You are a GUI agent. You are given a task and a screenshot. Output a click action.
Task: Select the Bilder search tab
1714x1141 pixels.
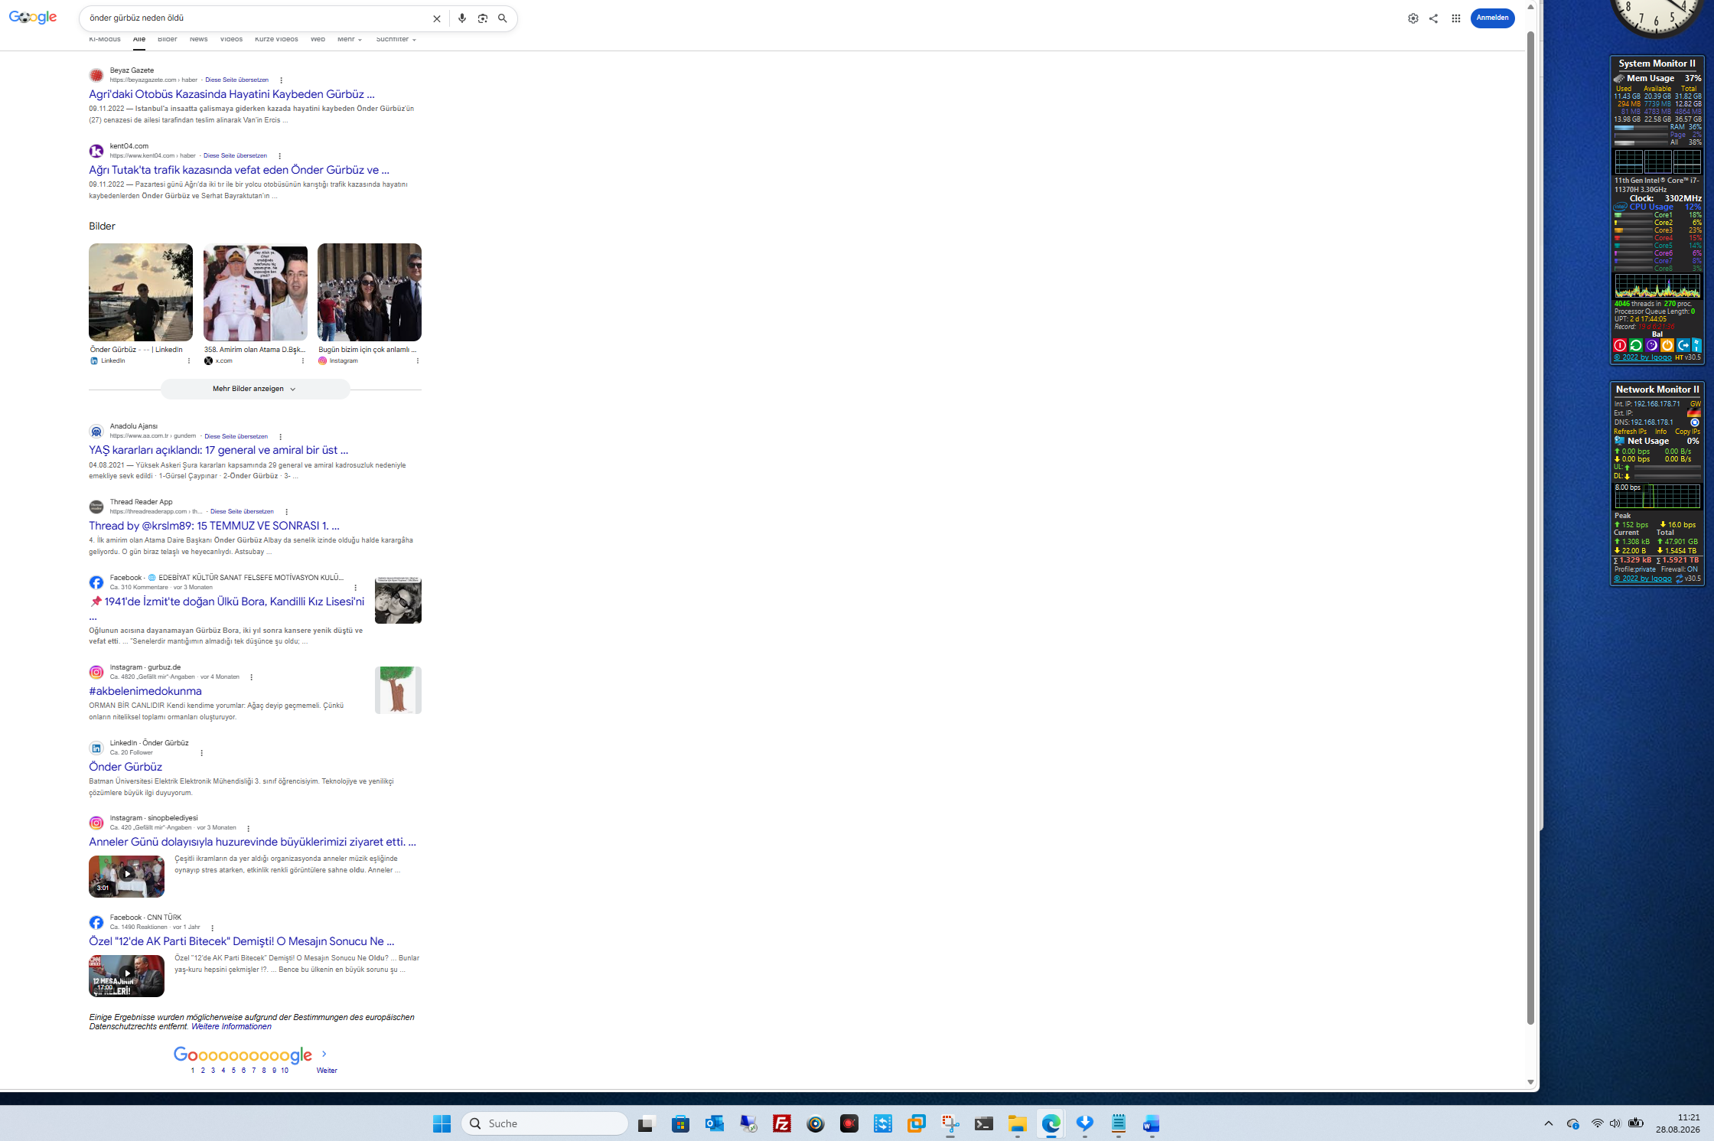tap(167, 39)
